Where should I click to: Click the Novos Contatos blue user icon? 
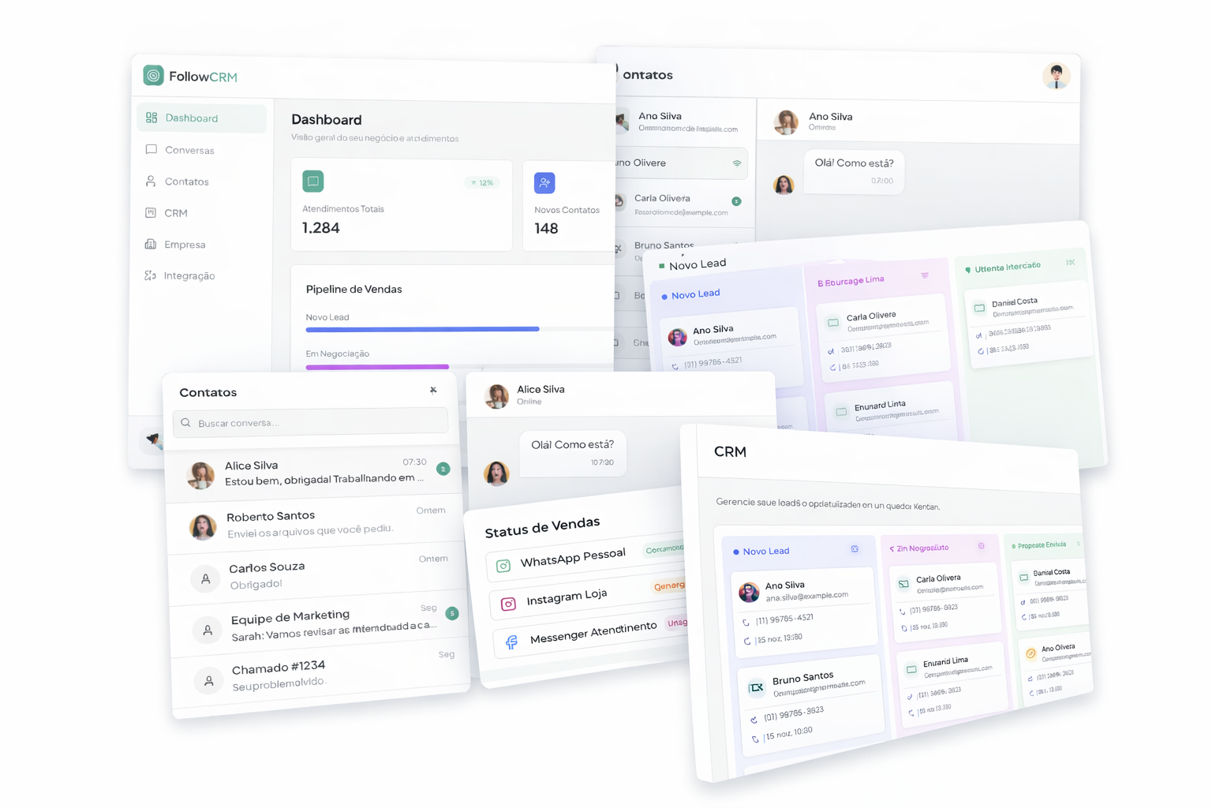(544, 183)
